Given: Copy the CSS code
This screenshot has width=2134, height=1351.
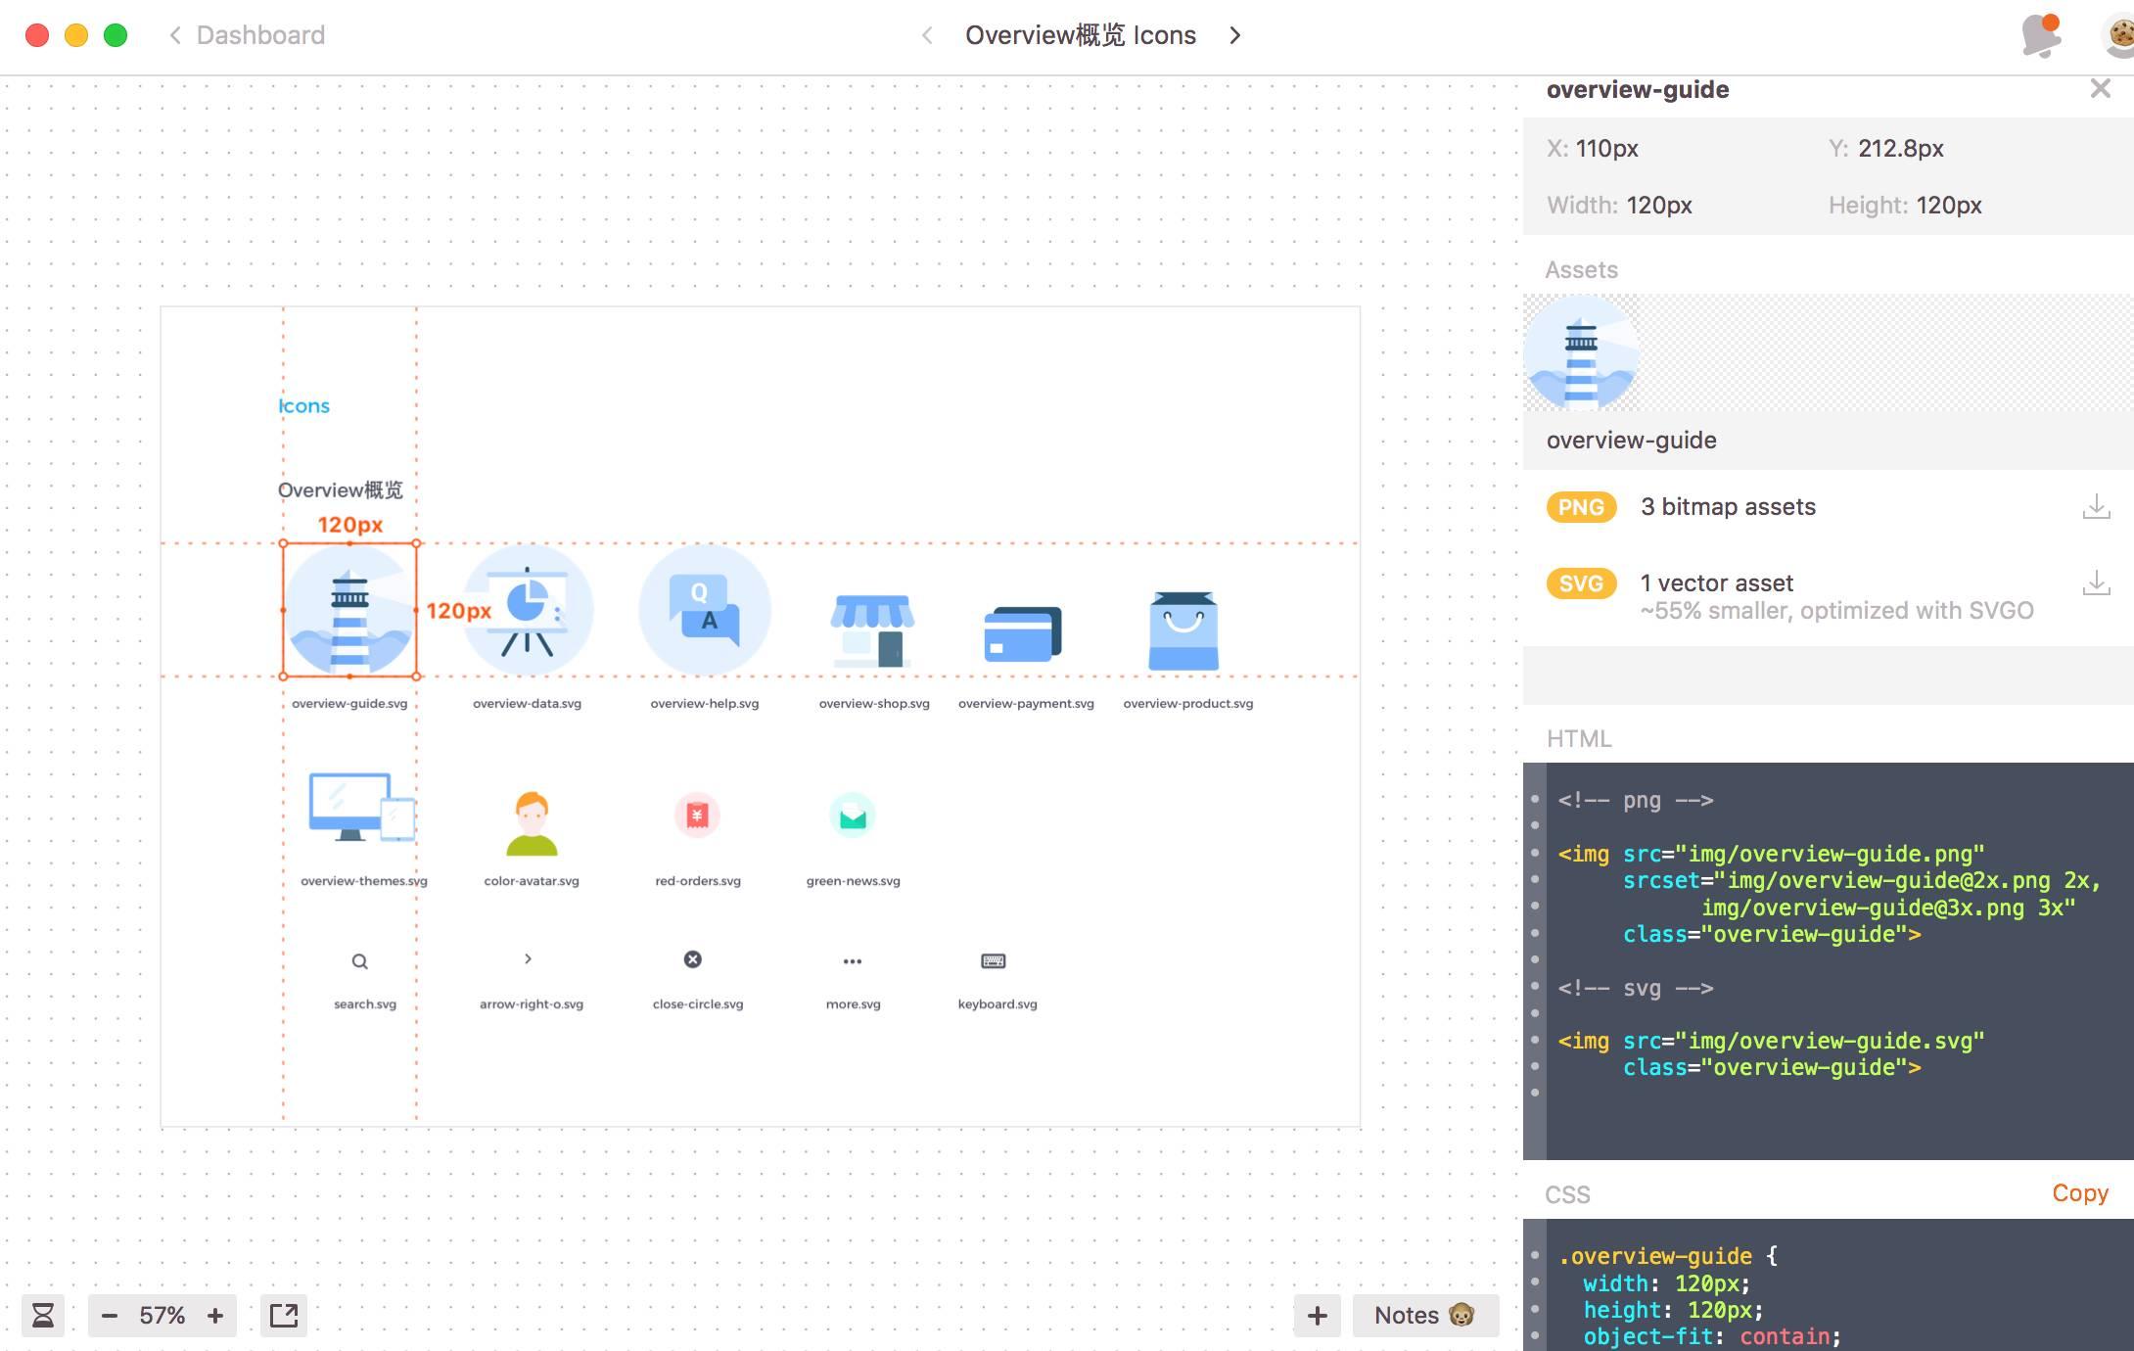Looking at the screenshot, I should click(x=2079, y=1193).
